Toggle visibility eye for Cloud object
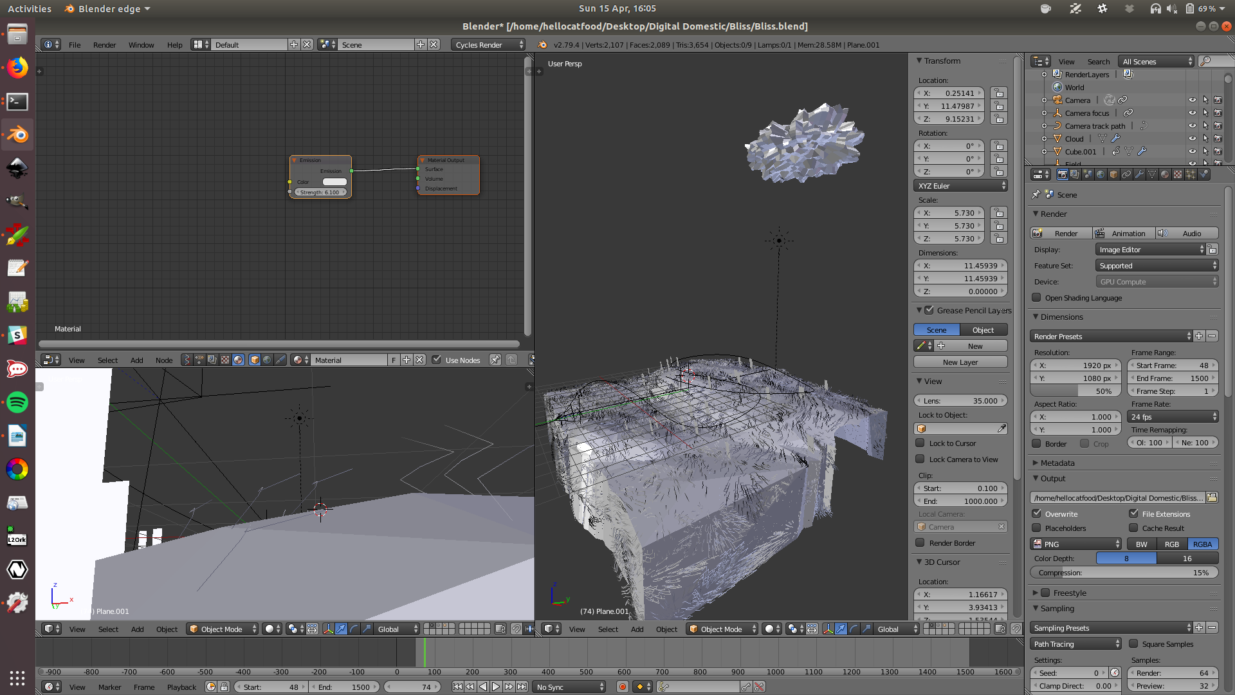This screenshot has height=695, width=1235. coord(1192,138)
